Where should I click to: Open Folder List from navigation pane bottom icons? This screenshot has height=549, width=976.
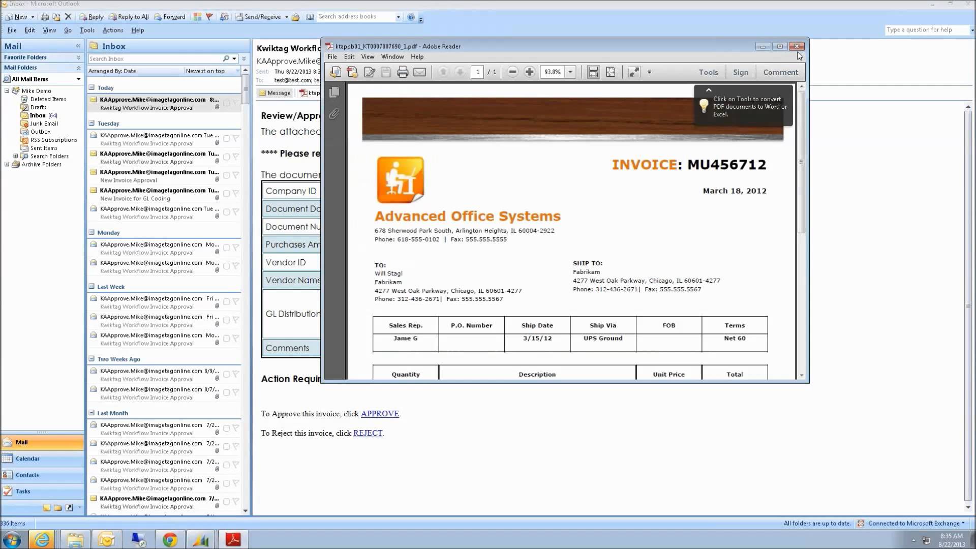point(57,507)
